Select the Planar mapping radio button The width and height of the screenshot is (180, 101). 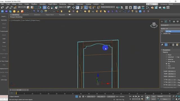166,55
